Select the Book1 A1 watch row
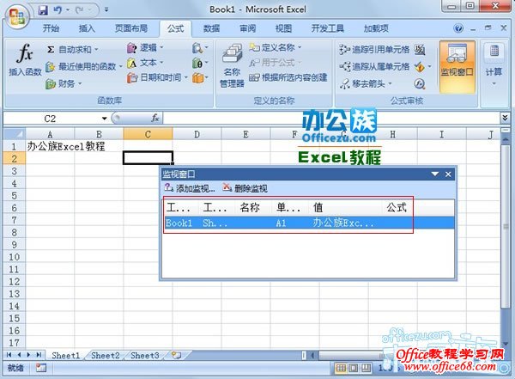515x379 pixels. (x=309, y=223)
